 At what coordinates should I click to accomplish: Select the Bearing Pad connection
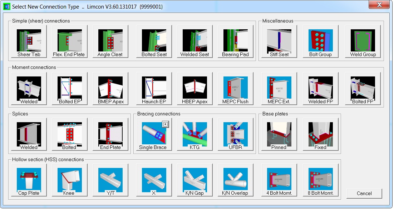(x=236, y=41)
